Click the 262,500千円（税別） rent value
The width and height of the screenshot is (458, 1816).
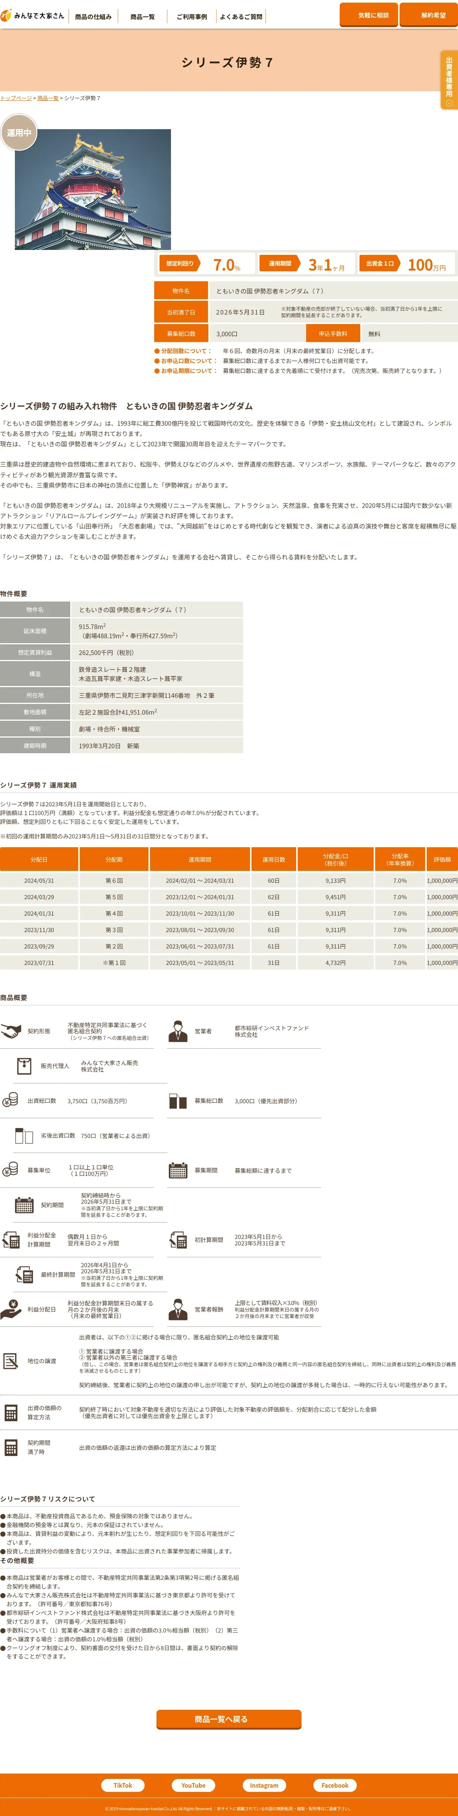pos(106,653)
